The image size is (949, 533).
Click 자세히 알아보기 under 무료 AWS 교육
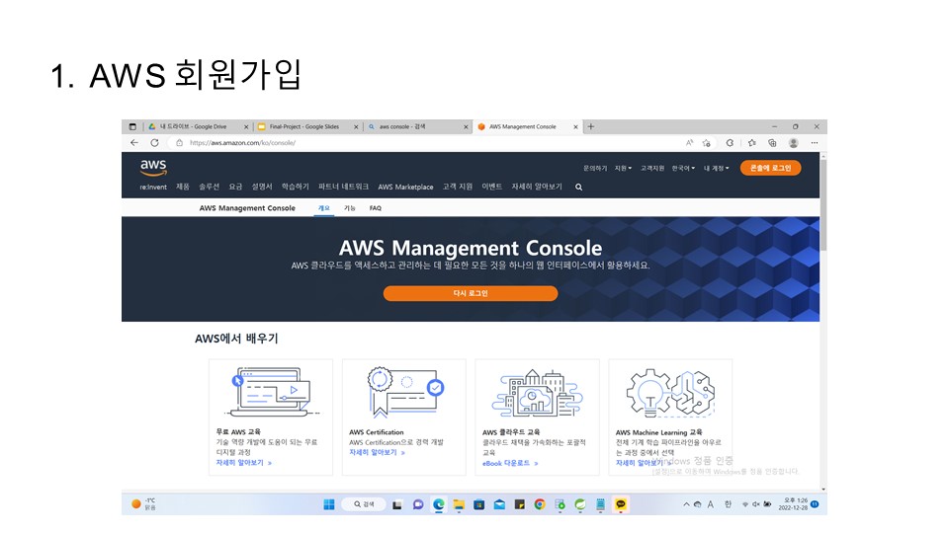pyautogui.click(x=244, y=463)
